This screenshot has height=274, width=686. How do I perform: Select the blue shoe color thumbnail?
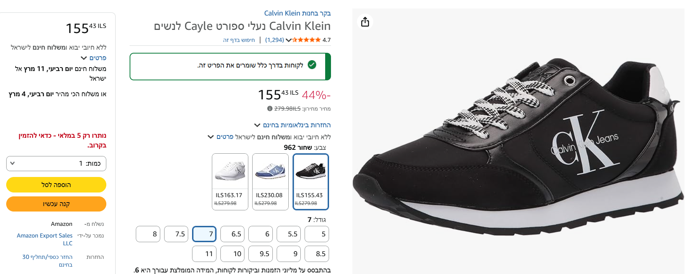(270, 181)
